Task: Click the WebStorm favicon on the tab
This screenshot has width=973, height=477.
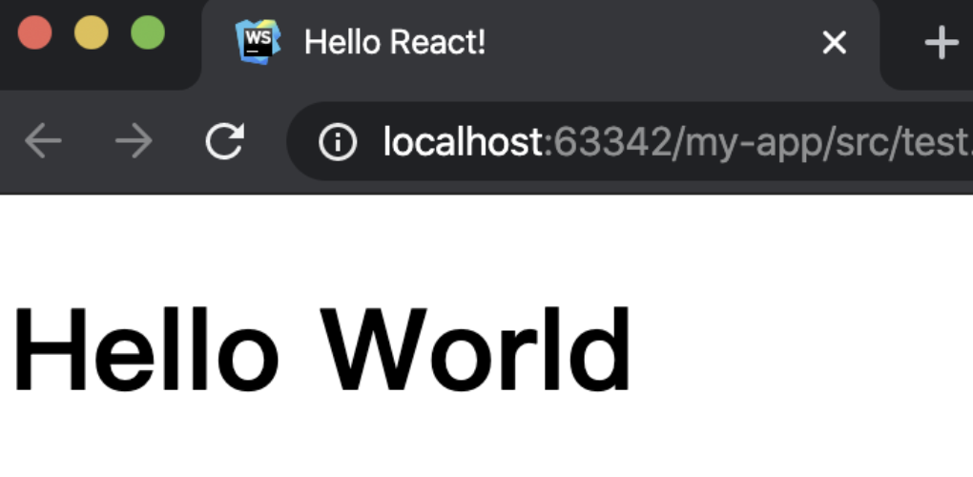Action: tap(259, 42)
